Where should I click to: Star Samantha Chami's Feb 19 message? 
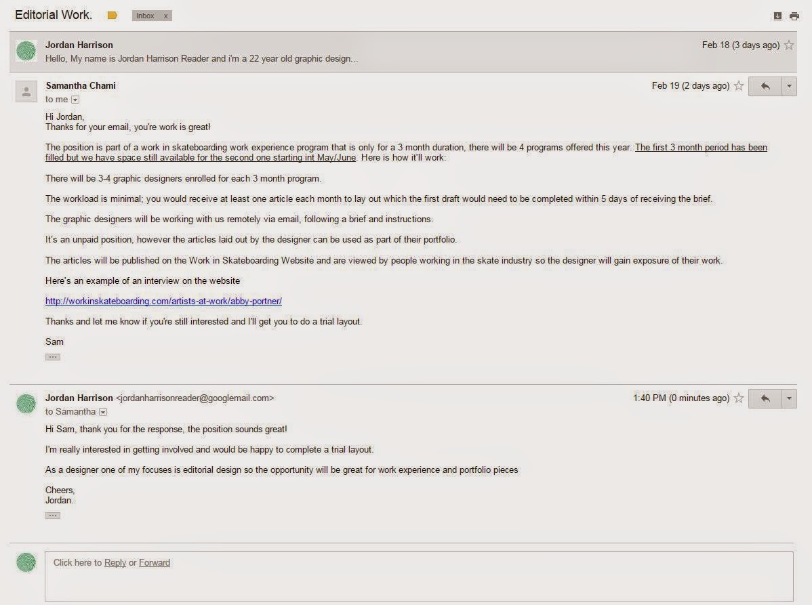[739, 86]
